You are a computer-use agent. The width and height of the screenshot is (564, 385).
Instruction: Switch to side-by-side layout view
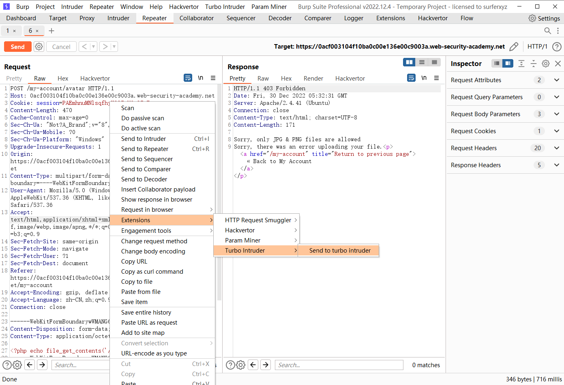(x=410, y=62)
